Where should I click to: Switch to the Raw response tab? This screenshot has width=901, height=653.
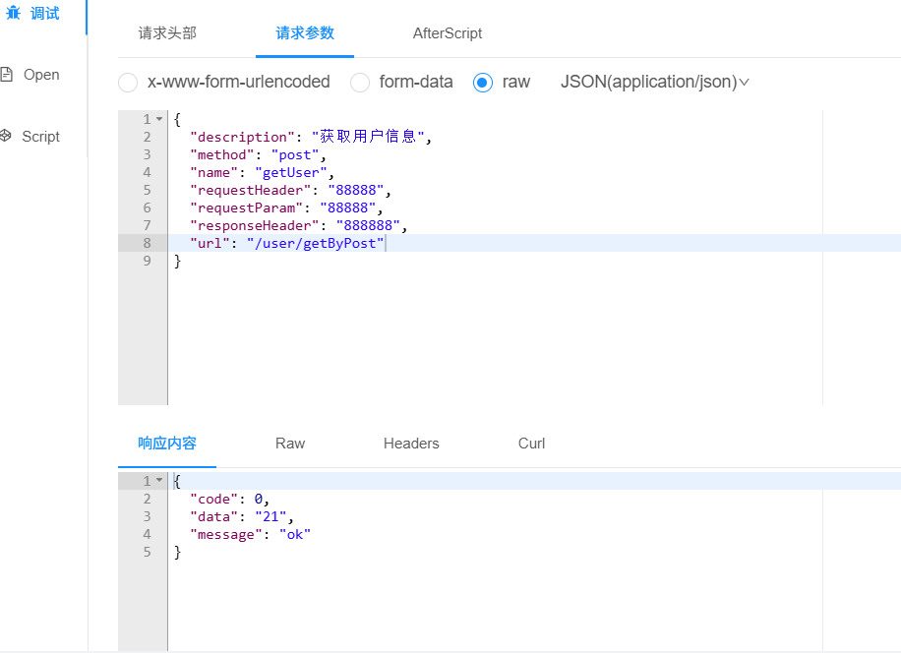point(290,444)
